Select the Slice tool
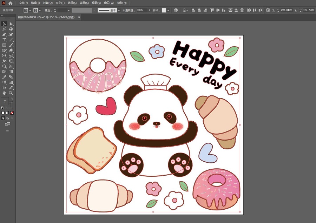 point(11,88)
